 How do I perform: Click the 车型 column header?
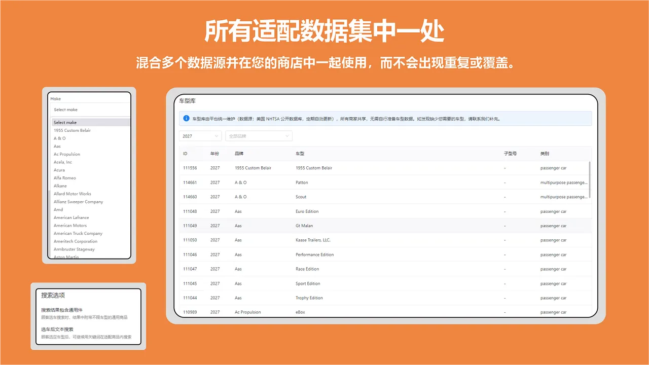(x=300, y=154)
